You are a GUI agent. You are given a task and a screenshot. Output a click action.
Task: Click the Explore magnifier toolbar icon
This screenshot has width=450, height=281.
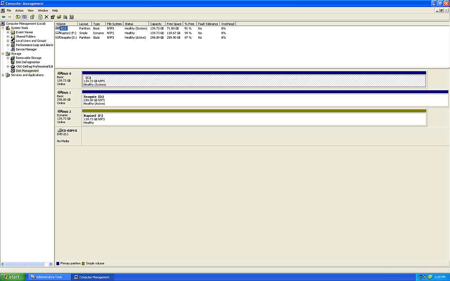tap(65, 17)
